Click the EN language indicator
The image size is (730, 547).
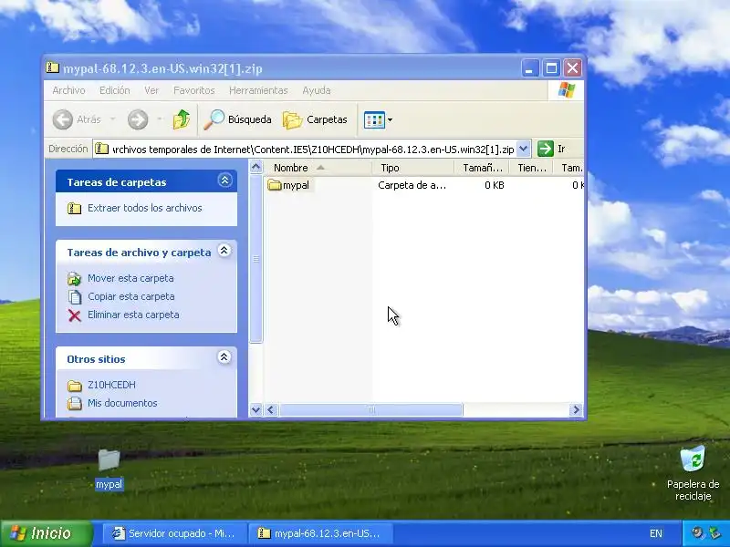[x=655, y=533]
